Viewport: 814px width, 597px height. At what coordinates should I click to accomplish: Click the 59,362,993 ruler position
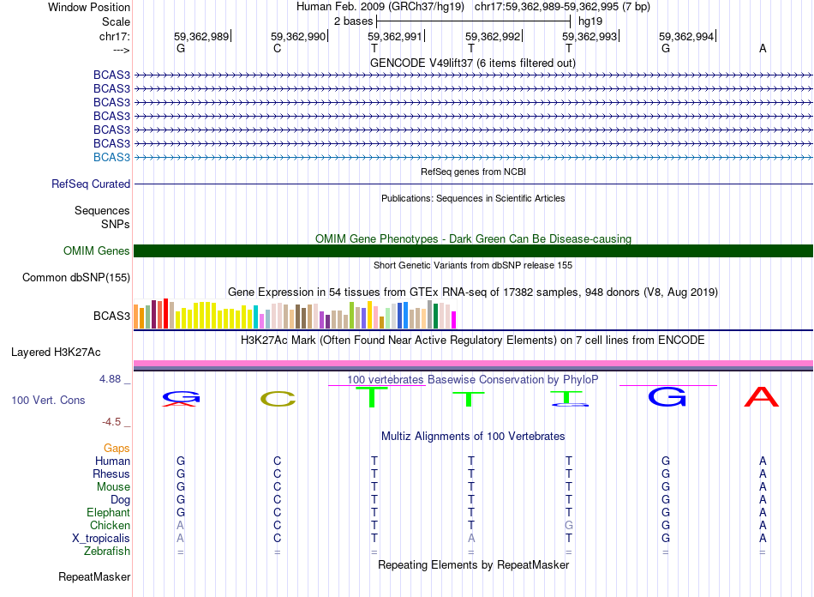[x=590, y=36]
